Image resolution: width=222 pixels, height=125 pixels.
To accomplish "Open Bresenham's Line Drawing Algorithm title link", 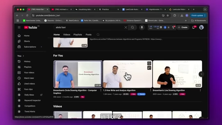I will click(x=169, y=90).
